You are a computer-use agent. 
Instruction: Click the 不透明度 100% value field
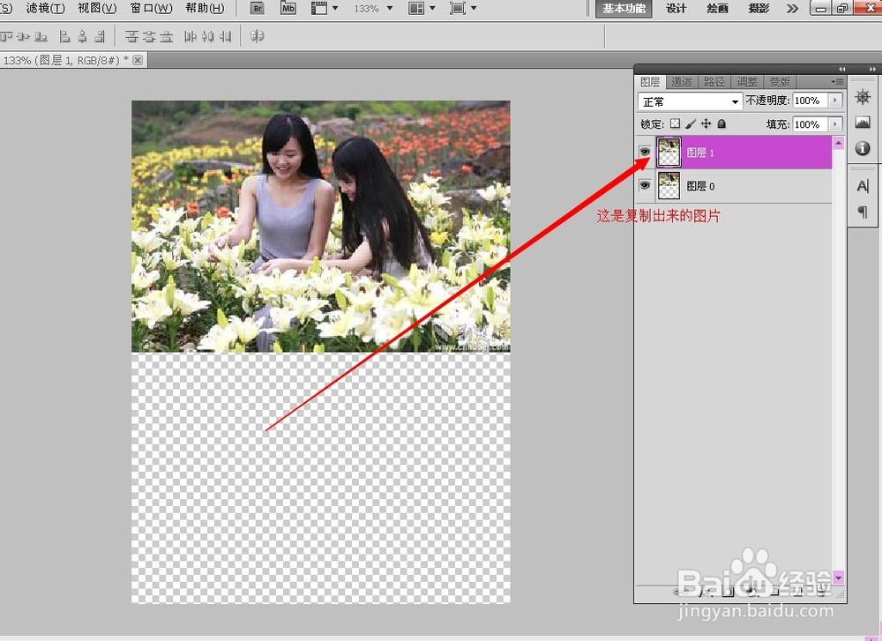pos(810,101)
